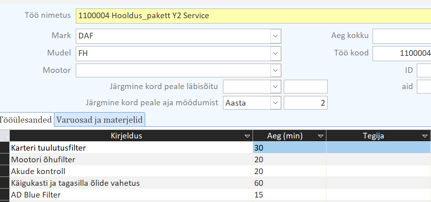Click the aja möödumist value field
Screen dimensions: 431x202
(305, 103)
